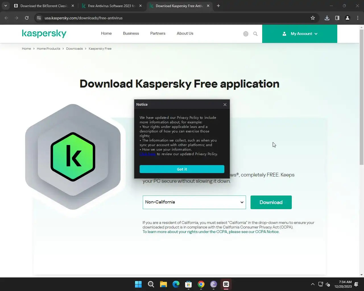364x291 pixels.
Task: Click the Home Products breadcrumb
Action: 48,49
